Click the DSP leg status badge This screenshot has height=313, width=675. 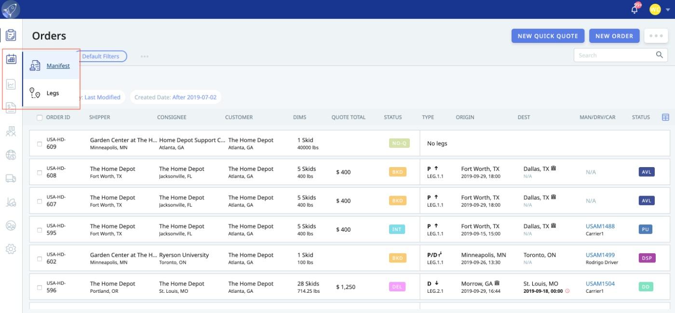[647, 258]
